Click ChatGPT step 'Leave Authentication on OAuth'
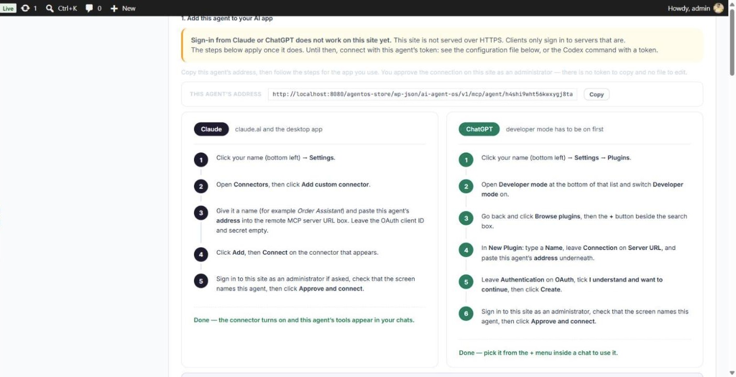 (x=572, y=285)
